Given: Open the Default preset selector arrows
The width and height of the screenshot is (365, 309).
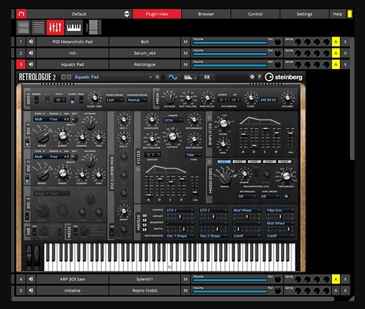Looking at the screenshot, I should 127,14.
